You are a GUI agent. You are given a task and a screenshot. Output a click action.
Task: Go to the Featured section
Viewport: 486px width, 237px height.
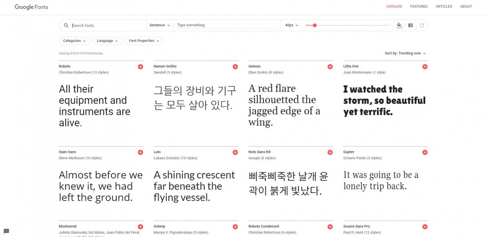419,6
